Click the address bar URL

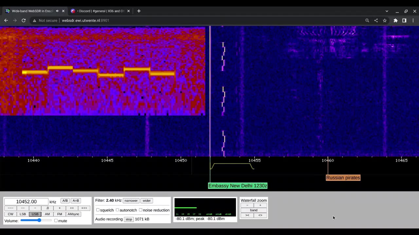[85, 20]
